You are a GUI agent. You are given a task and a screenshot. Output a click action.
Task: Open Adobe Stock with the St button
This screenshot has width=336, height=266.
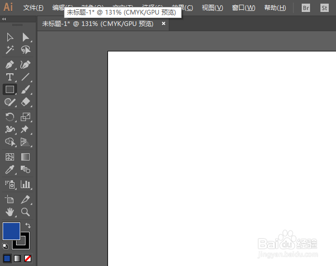pos(325,8)
